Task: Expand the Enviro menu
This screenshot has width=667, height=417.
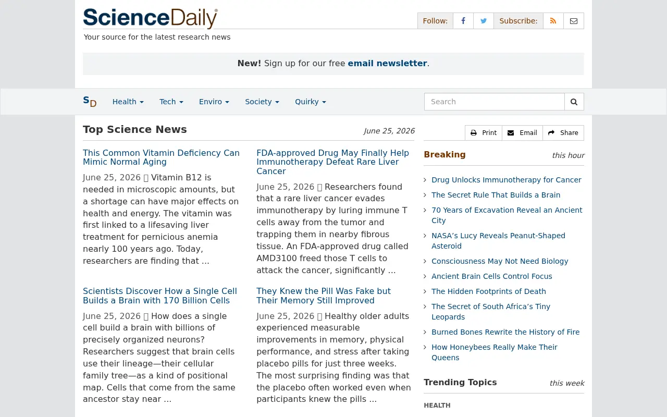Action: point(214,102)
